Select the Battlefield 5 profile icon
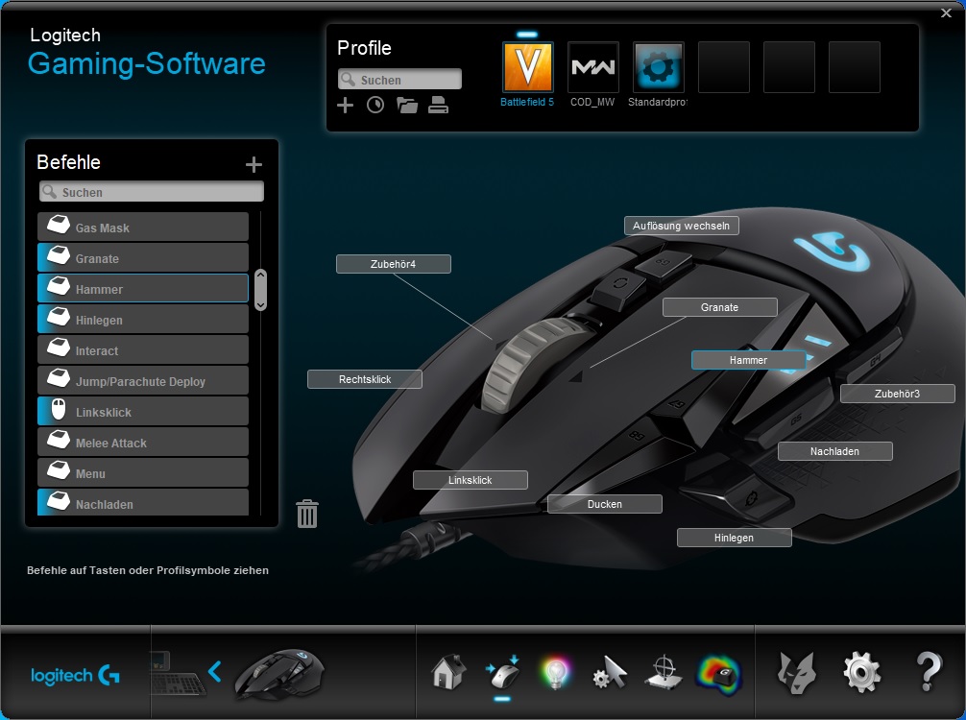The width and height of the screenshot is (966, 720). [527, 67]
